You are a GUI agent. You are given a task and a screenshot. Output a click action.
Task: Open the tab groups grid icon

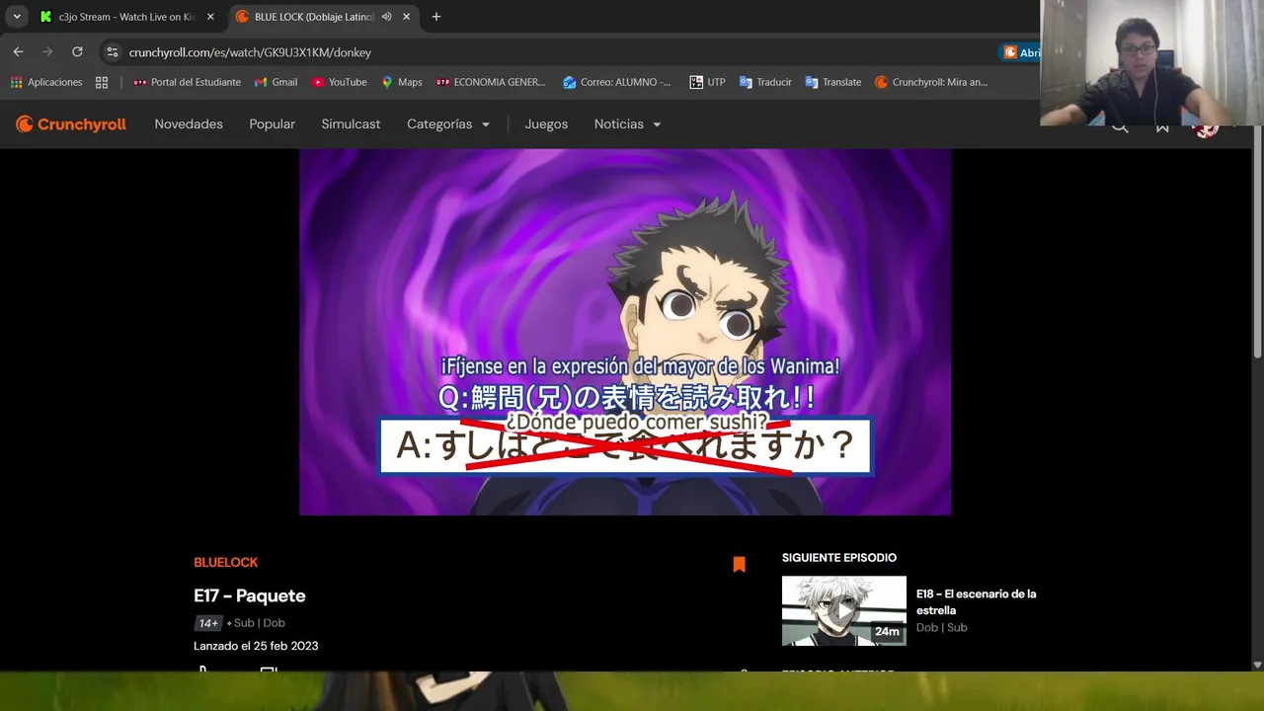(x=102, y=82)
